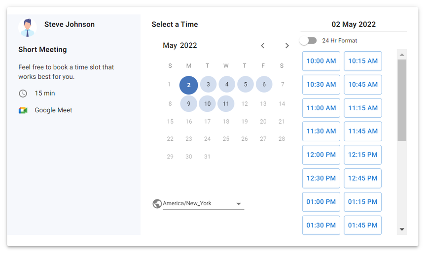Select May 3 on the calendar
The height and width of the screenshot is (256, 427).
(x=208, y=85)
